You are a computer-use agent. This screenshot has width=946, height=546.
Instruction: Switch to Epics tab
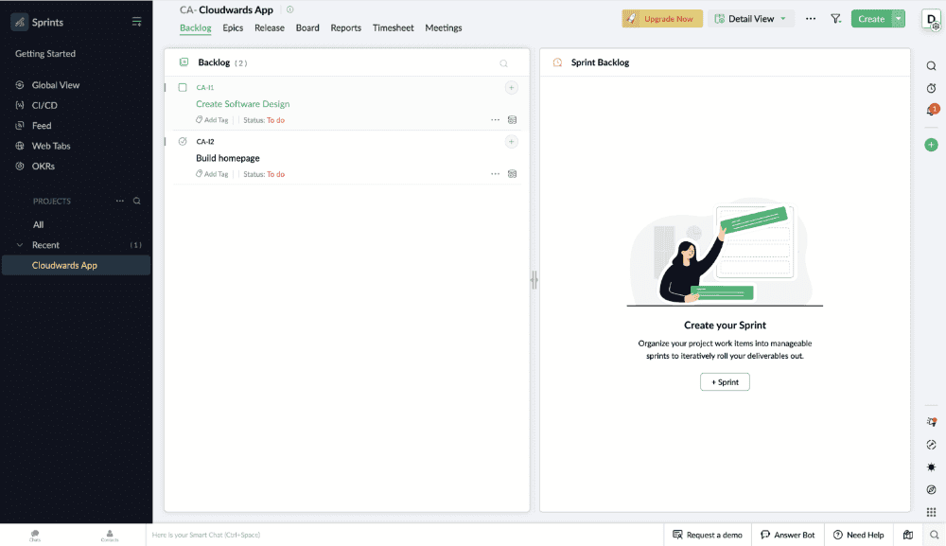tap(233, 27)
